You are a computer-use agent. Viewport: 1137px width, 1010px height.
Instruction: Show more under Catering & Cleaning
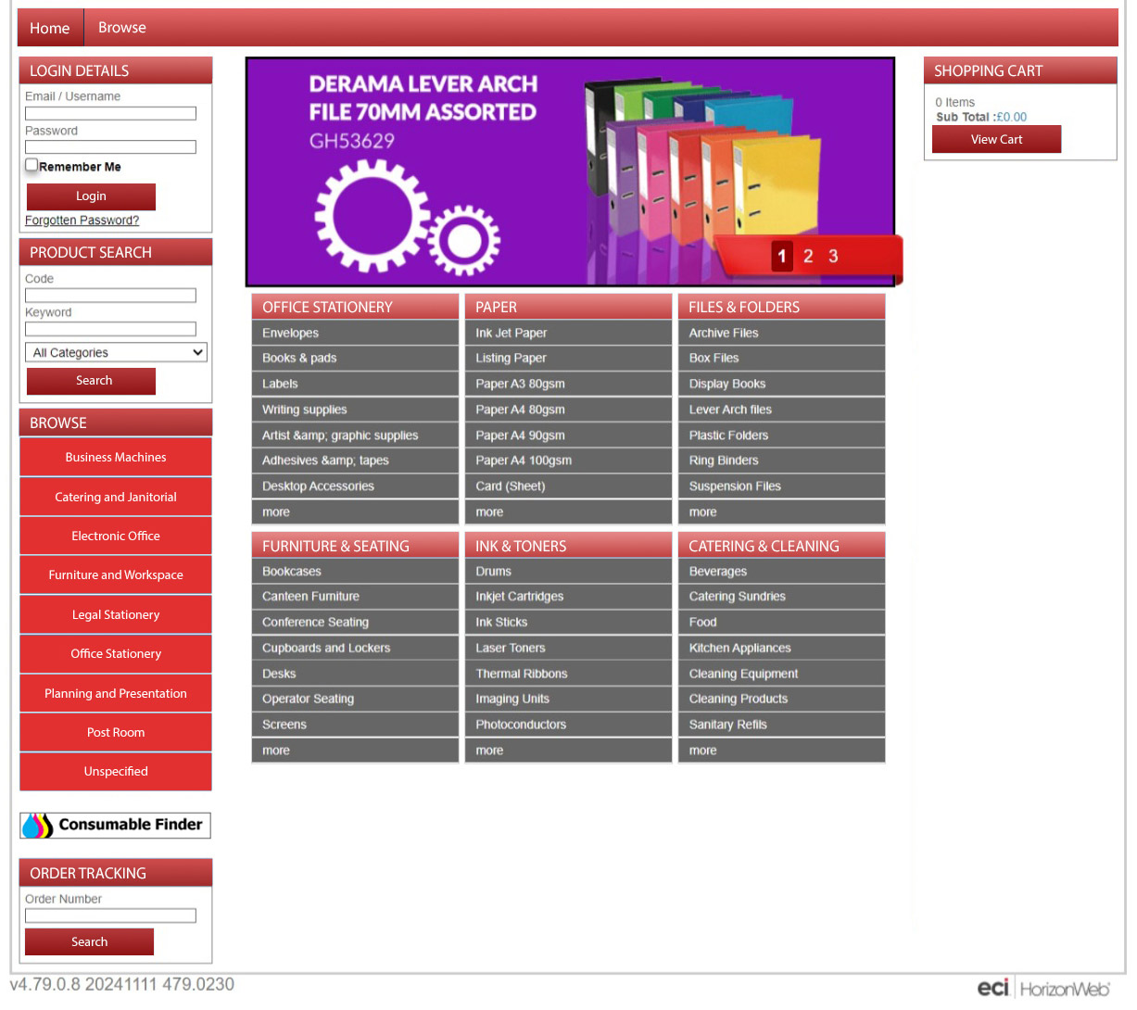pyautogui.click(x=781, y=751)
